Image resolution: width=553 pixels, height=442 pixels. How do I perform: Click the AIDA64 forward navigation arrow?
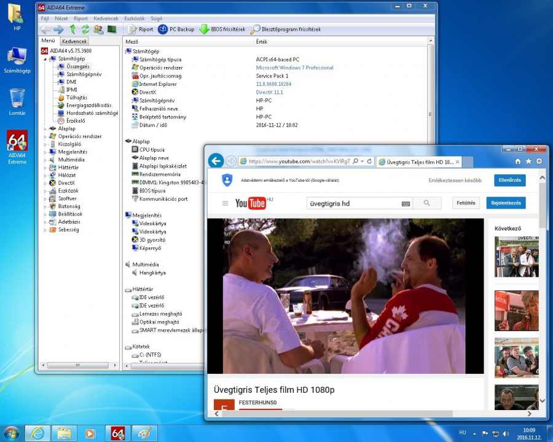point(58,29)
